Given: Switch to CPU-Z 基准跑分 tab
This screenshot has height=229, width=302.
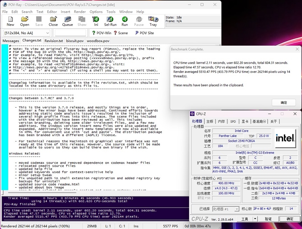Looking at the screenshot, I should coord(259,121).
